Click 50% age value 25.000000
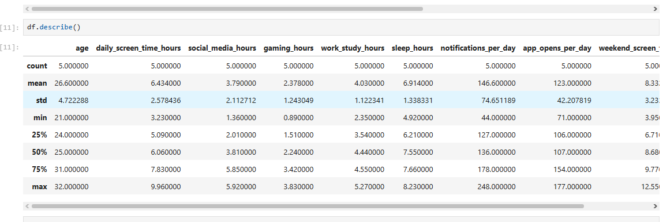This screenshot has width=663, height=222. 72,152
